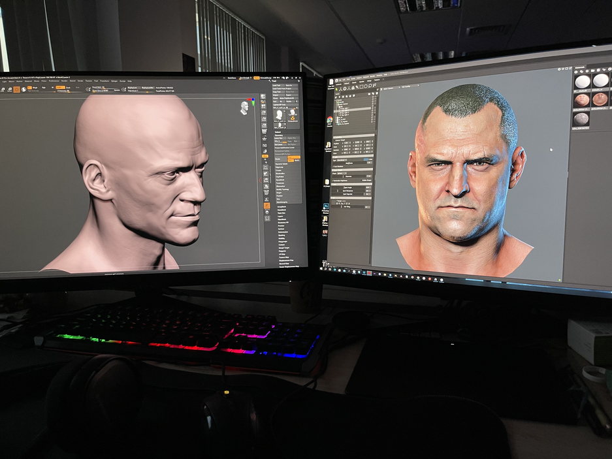612x459 pixels.
Task: Select the SimpleBrush tool thumbnail
Action: [x=293, y=119]
